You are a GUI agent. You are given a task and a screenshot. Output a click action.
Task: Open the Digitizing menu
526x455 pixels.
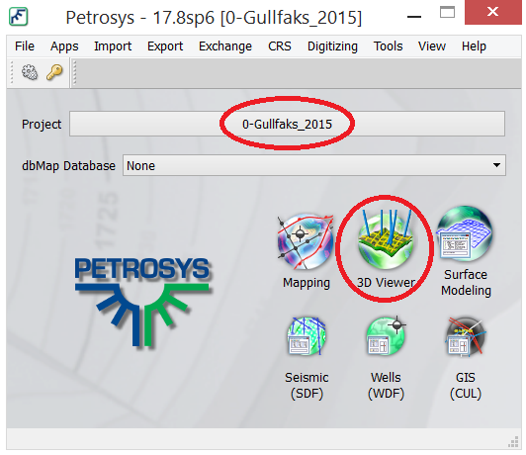(x=332, y=45)
